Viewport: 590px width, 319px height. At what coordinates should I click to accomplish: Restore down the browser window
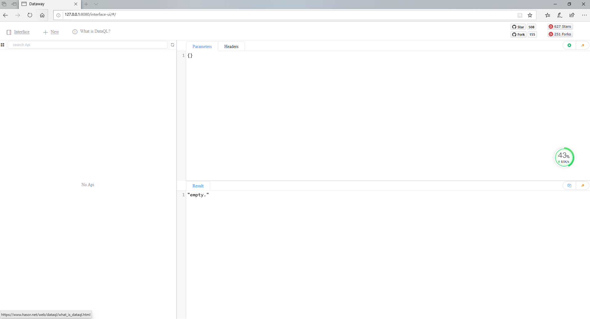click(569, 4)
